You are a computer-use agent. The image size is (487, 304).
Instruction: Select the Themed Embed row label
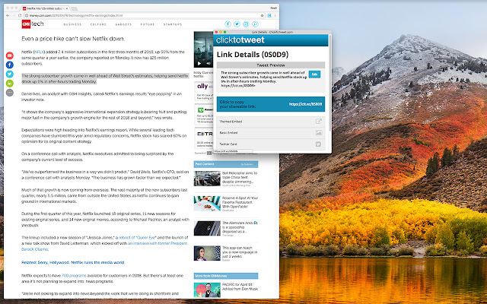[x=231, y=122]
